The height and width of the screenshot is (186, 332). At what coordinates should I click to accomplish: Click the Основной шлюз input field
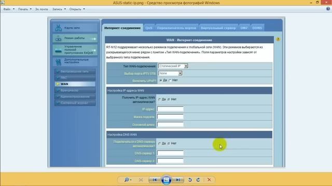click(170, 125)
